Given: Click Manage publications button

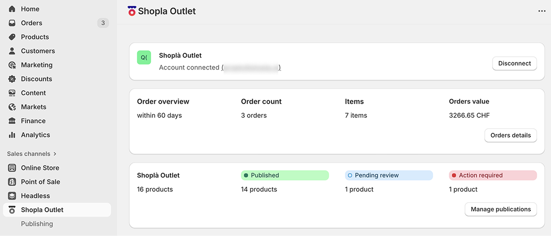Looking at the screenshot, I should pos(501,209).
